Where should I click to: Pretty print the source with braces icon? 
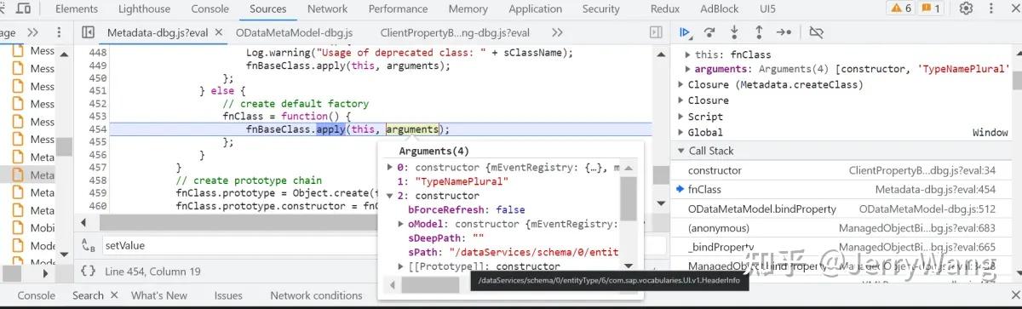(88, 272)
